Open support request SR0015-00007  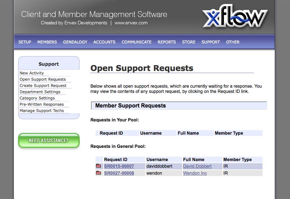click(119, 166)
